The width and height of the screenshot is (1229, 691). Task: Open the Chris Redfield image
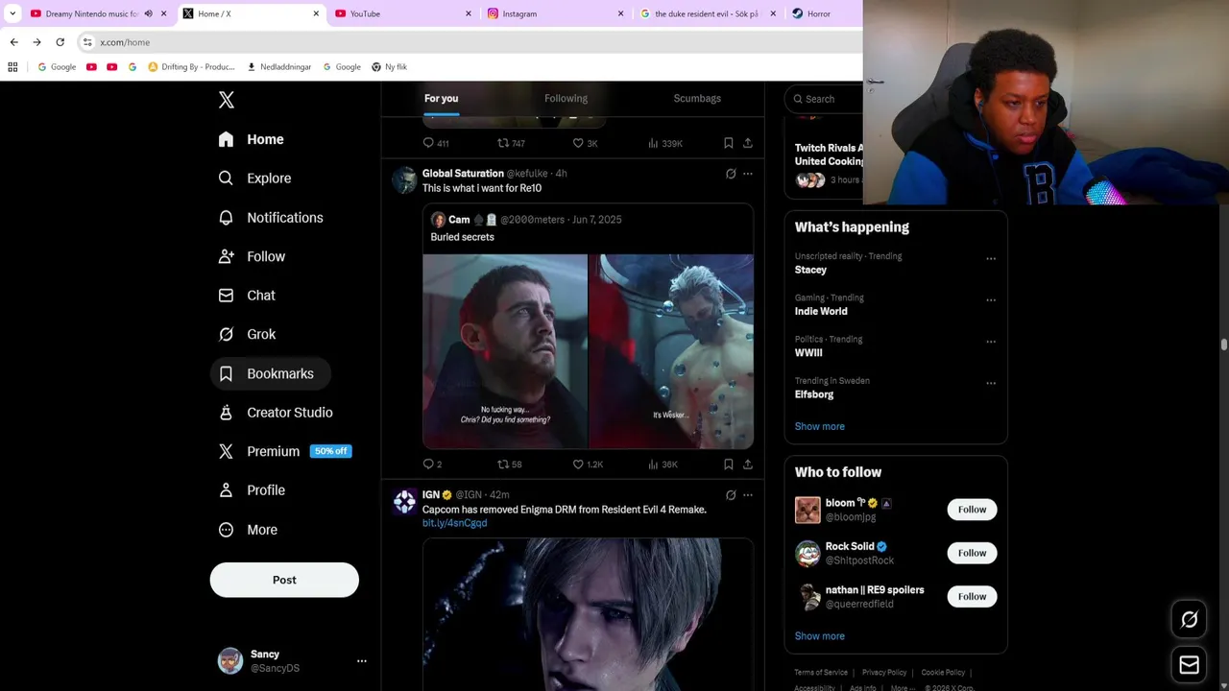pyautogui.click(x=505, y=351)
